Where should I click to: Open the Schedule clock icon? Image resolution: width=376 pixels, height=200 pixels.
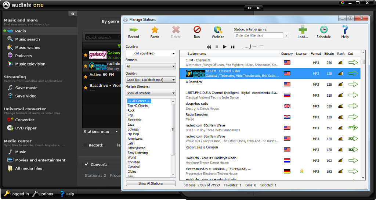(324, 30)
